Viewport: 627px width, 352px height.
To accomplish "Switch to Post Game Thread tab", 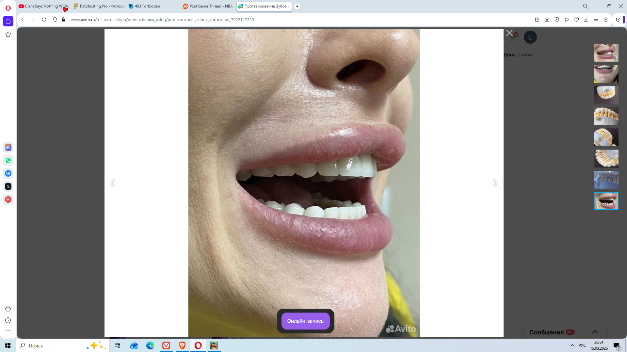I will click(208, 6).
